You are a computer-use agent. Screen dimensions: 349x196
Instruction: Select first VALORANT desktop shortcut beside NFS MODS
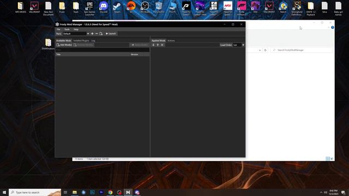tap(34, 8)
